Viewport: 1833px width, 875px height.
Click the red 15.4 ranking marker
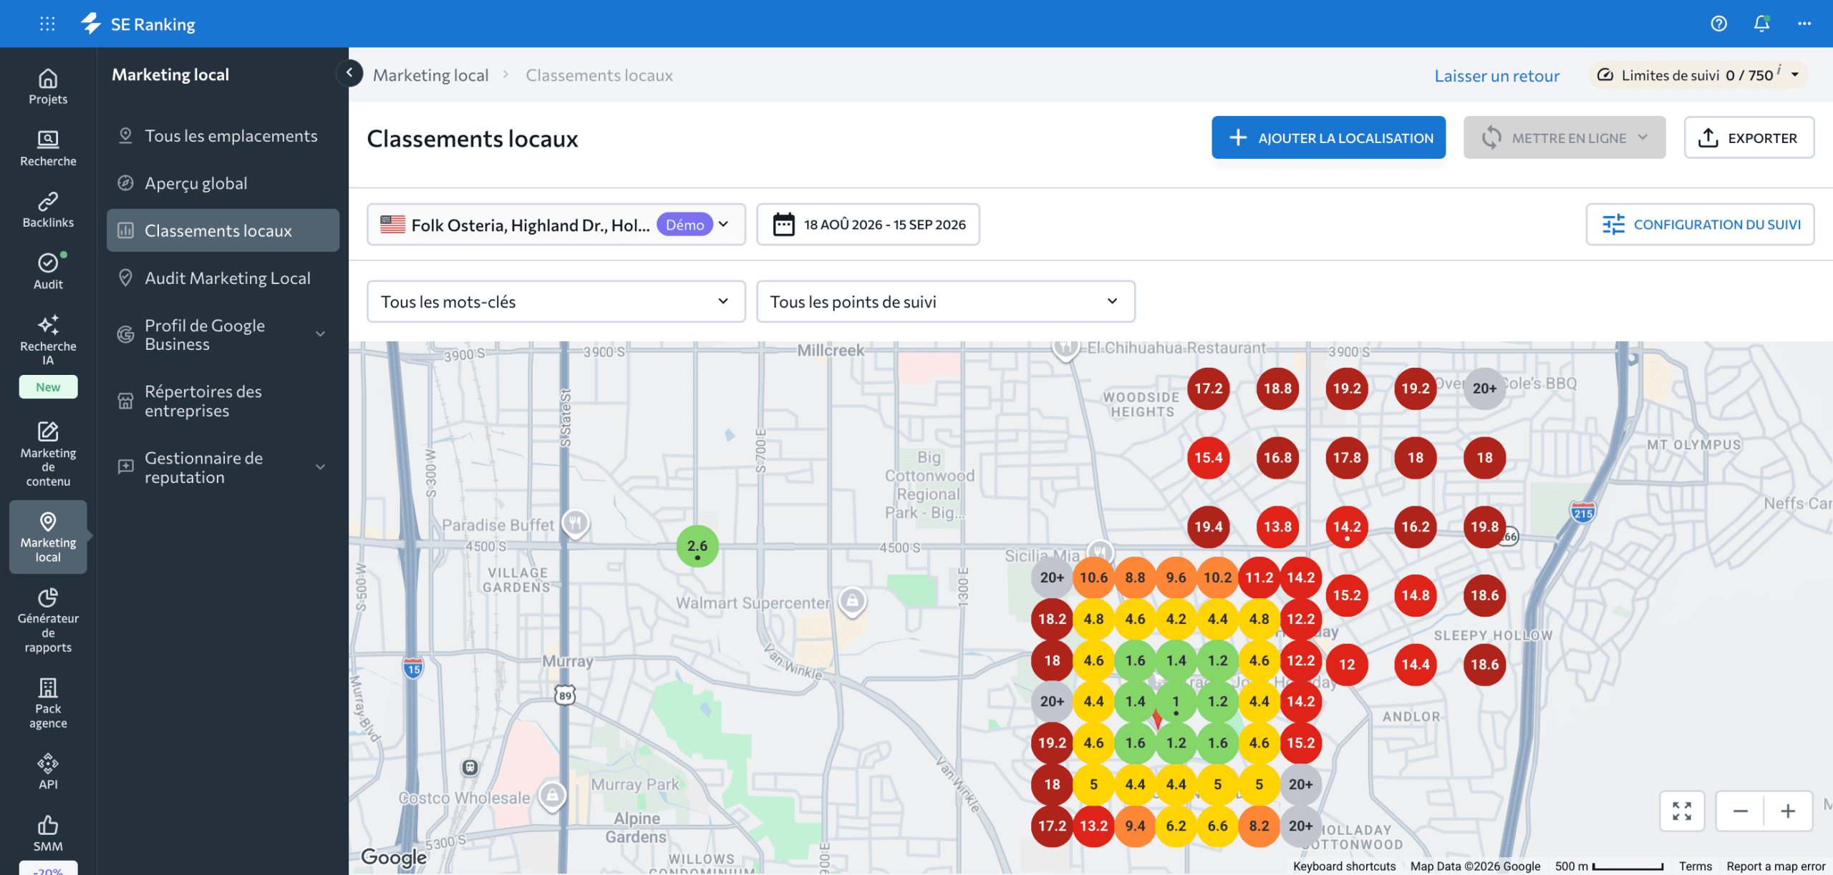1208,458
